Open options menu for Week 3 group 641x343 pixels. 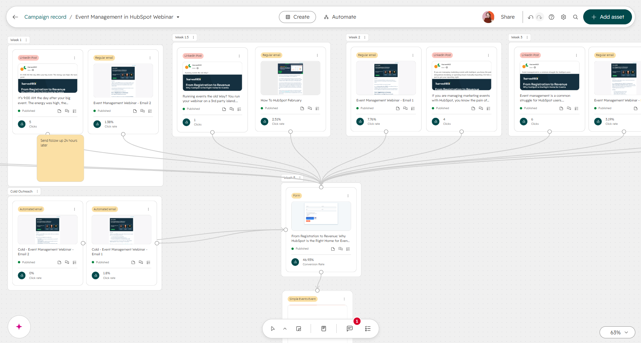527,37
